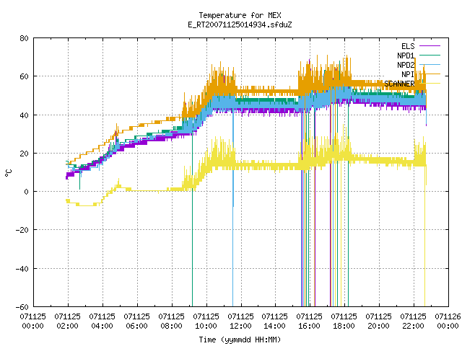The width and height of the screenshot is (462, 346).
Task: Click the x-axis tick label 071125 06:00
Action: [136, 321]
